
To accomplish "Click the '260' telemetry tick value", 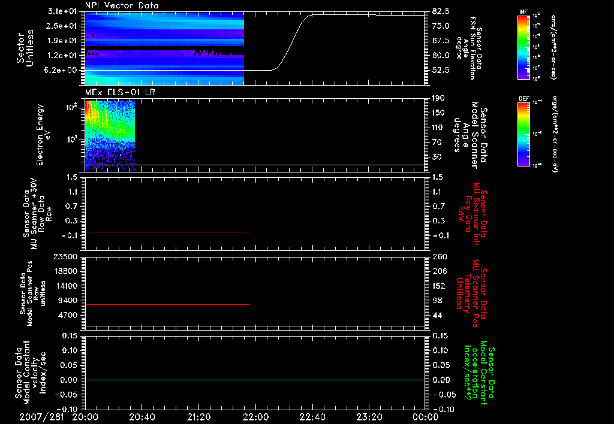I will click(440, 256).
